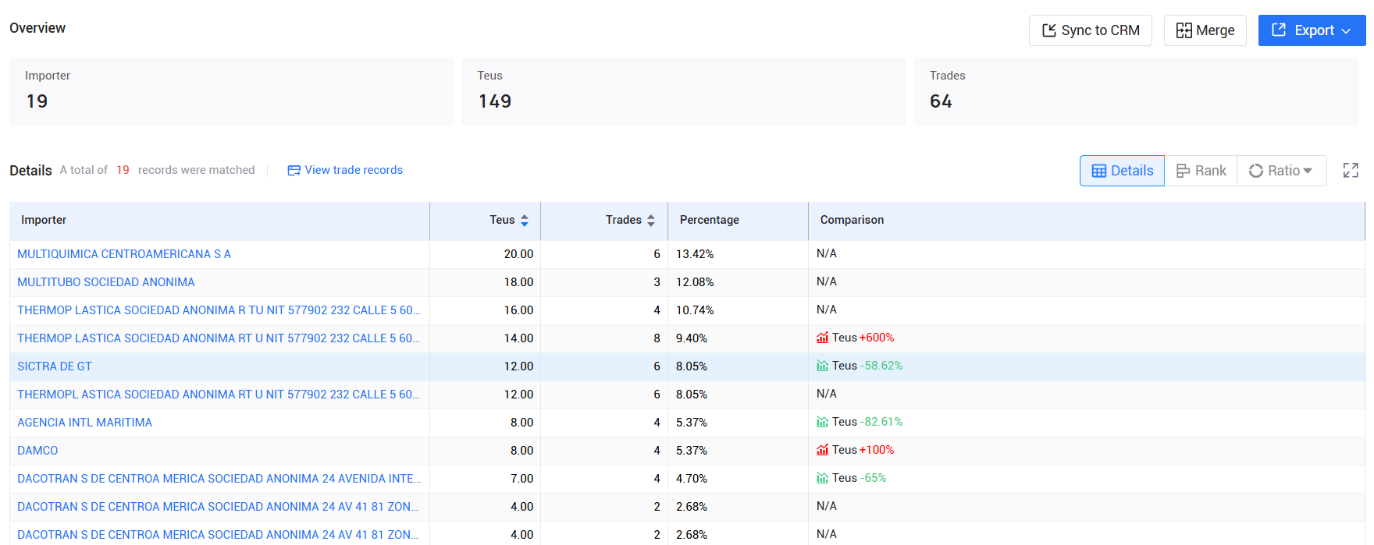Click the Teus +600% comparison text
This screenshot has width=1374, height=545.
coord(863,338)
